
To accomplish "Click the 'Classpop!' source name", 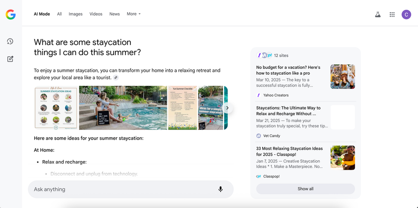I will (272, 176).
